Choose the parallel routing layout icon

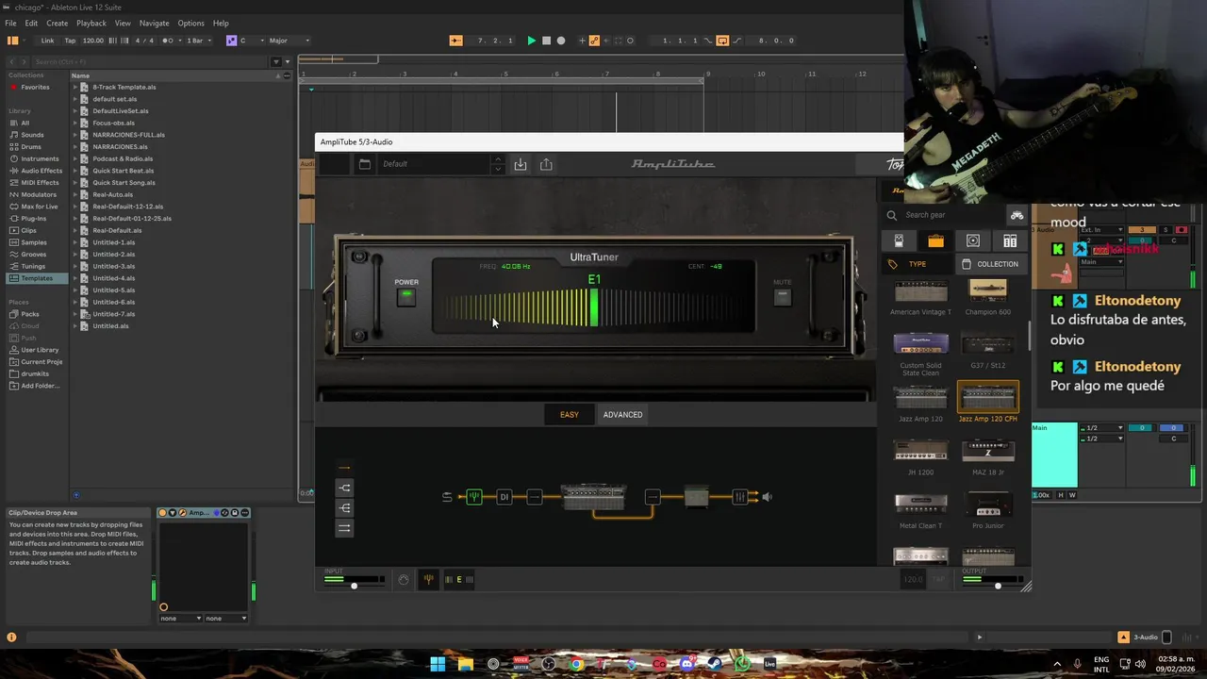[x=344, y=529]
